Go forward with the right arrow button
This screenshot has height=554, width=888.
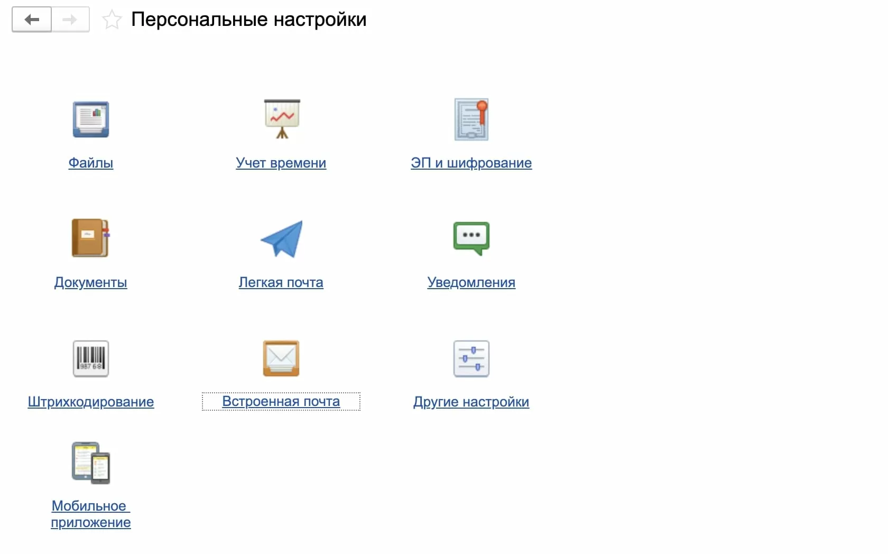(70, 20)
